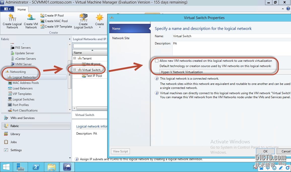The image size is (291, 172).
Task: Switch to Jobs workspace
Action: tap(36, 142)
